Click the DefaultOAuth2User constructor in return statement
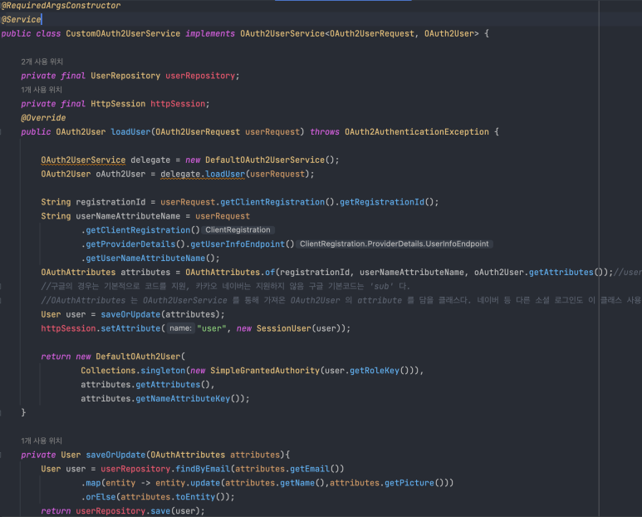The image size is (642, 517). tap(138, 357)
